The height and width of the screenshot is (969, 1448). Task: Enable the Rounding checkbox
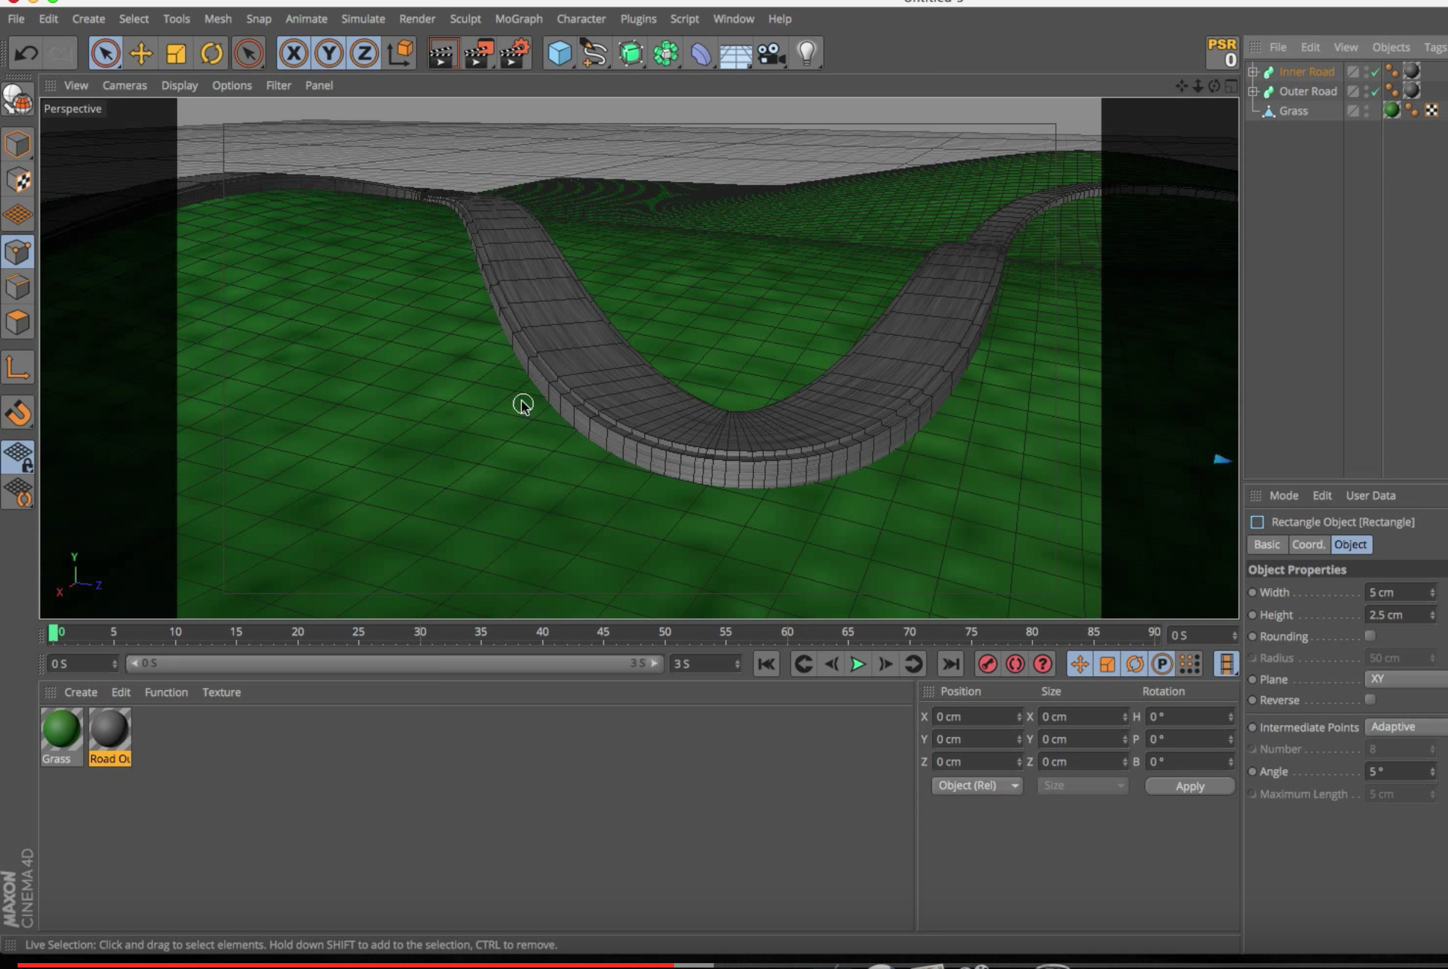click(x=1370, y=636)
